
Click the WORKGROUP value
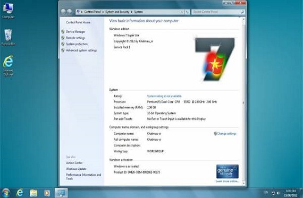pos(155,151)
